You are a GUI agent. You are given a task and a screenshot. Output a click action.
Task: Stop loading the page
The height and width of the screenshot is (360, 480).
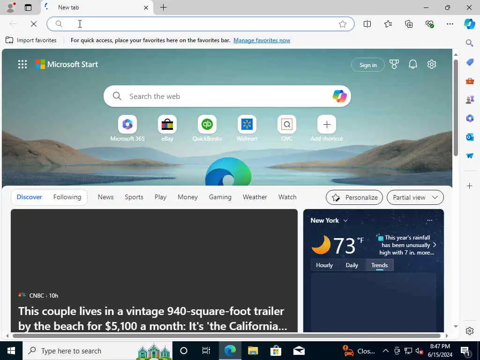click(34, 24)
